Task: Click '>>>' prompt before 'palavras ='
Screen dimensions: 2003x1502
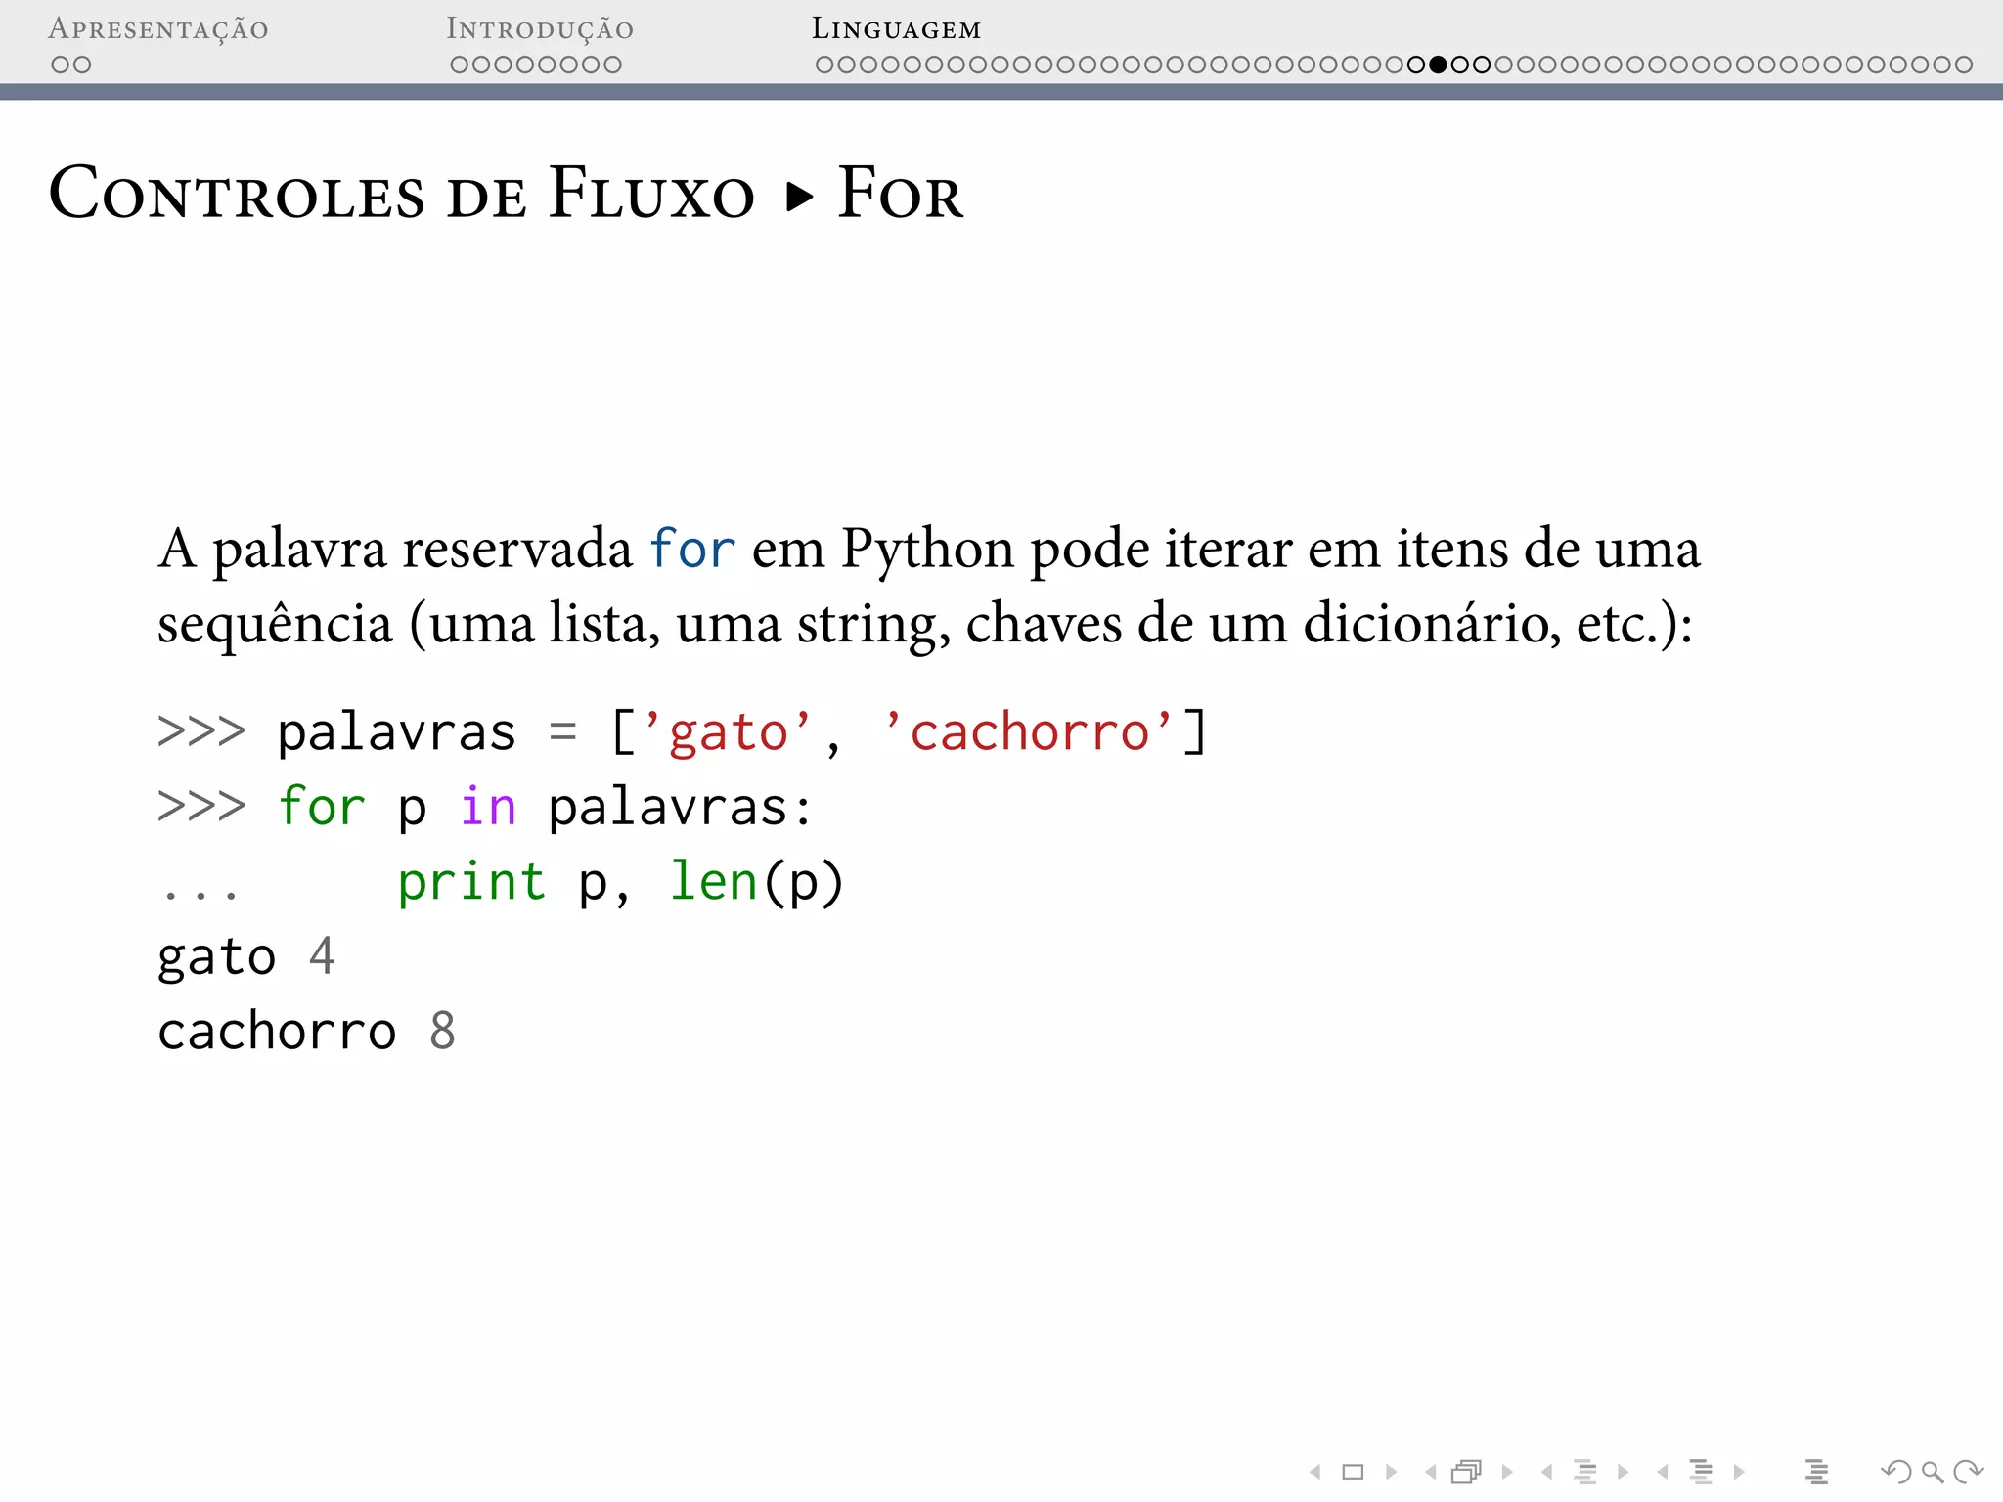Action: (201, 732)
